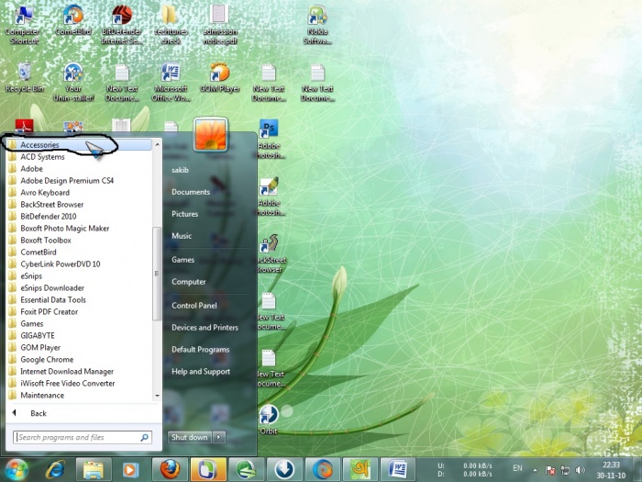The width and height of the screenshot is (642, 482).
Task: Expand the Maintenance folder
Action: point(80,395)
